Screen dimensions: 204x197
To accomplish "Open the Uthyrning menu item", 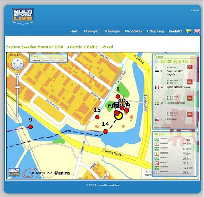I will [155, 31].
